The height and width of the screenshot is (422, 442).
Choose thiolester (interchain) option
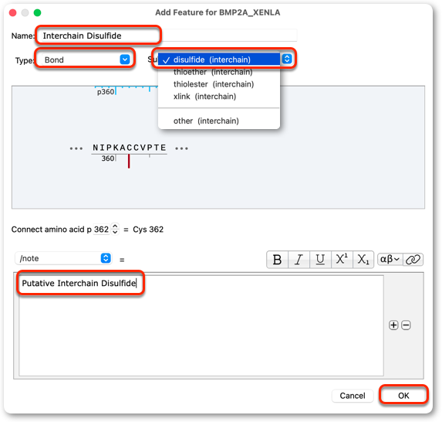[214, 84]
